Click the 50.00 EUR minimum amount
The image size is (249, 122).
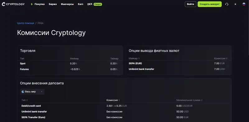click(x=182, y=117)
